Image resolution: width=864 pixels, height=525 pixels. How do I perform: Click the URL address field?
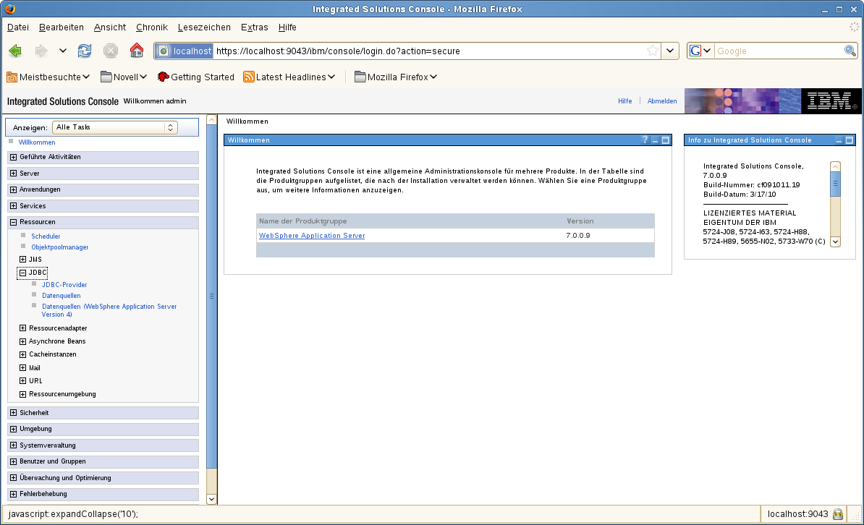tap(430, 51)
